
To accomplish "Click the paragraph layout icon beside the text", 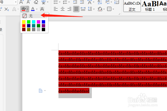I will point(40,91).
